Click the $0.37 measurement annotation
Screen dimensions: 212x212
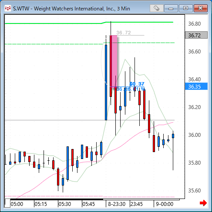click(137, 84)
